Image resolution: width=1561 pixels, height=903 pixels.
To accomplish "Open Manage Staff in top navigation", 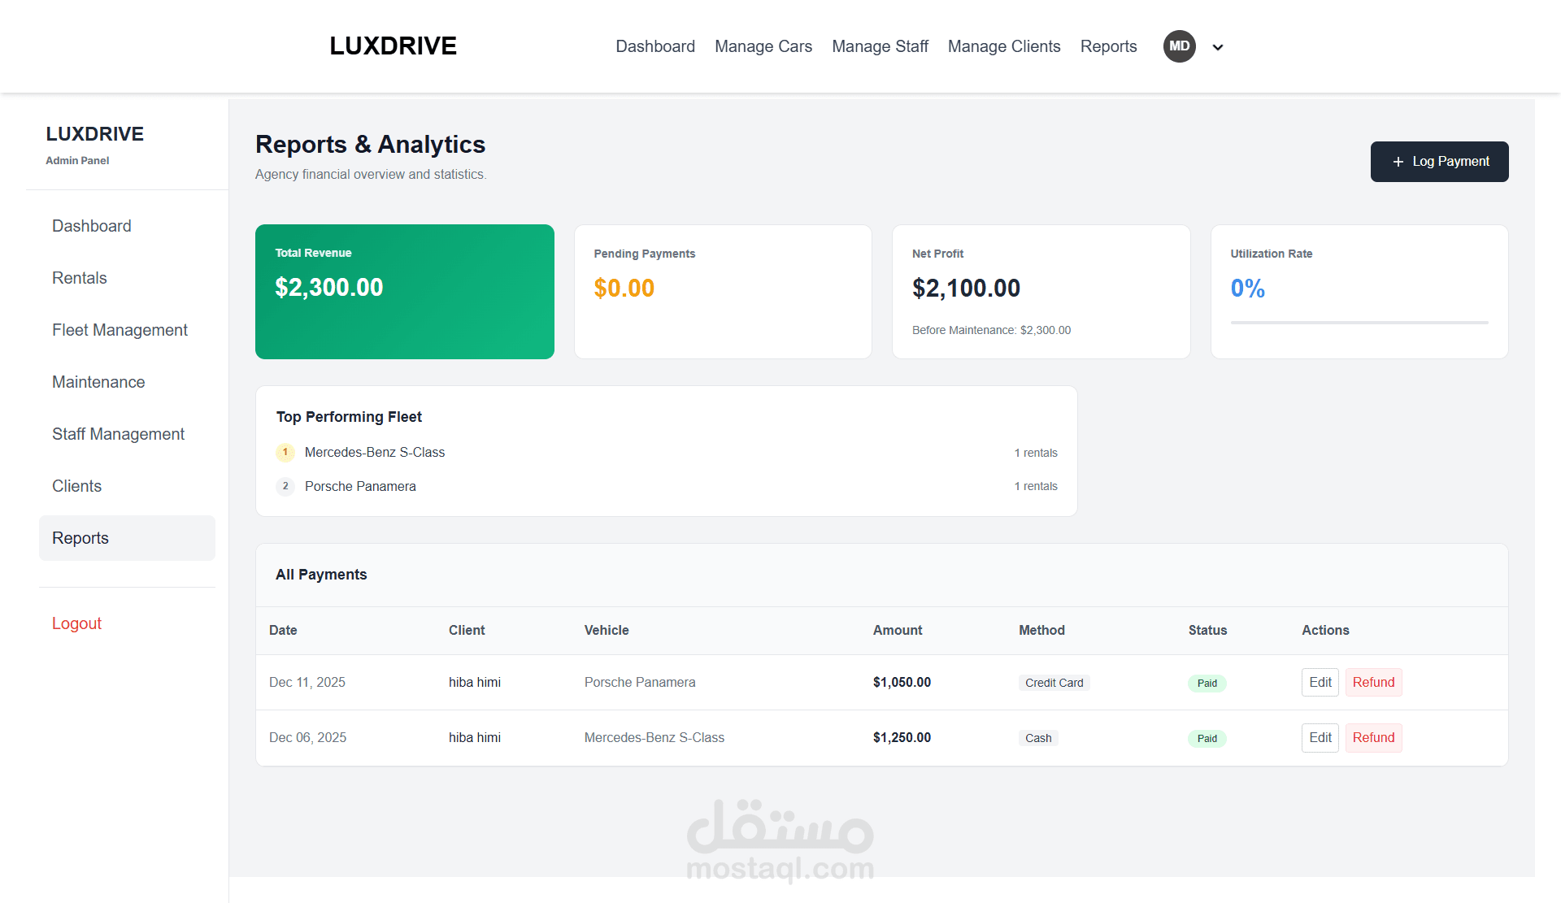I will [880, 46].
